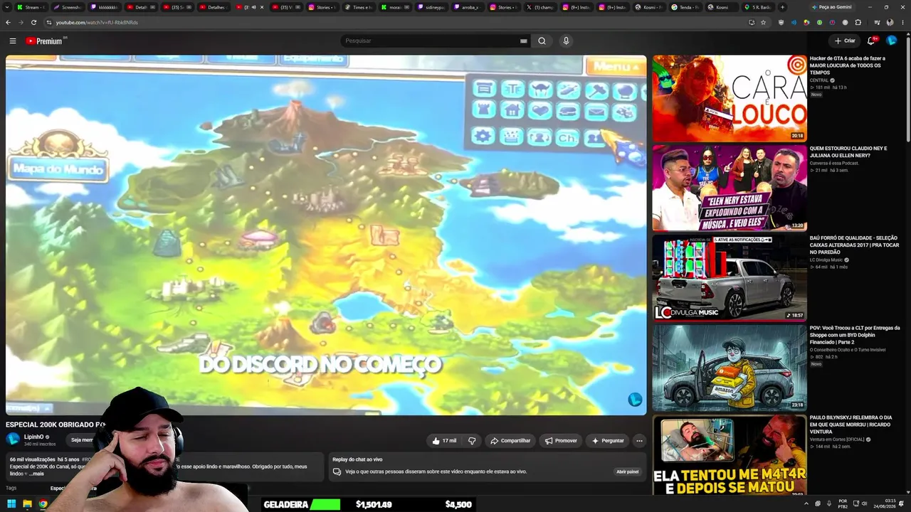Click the search magnifier button
This screenshot has height=512, width=911.
coord(542,41)
